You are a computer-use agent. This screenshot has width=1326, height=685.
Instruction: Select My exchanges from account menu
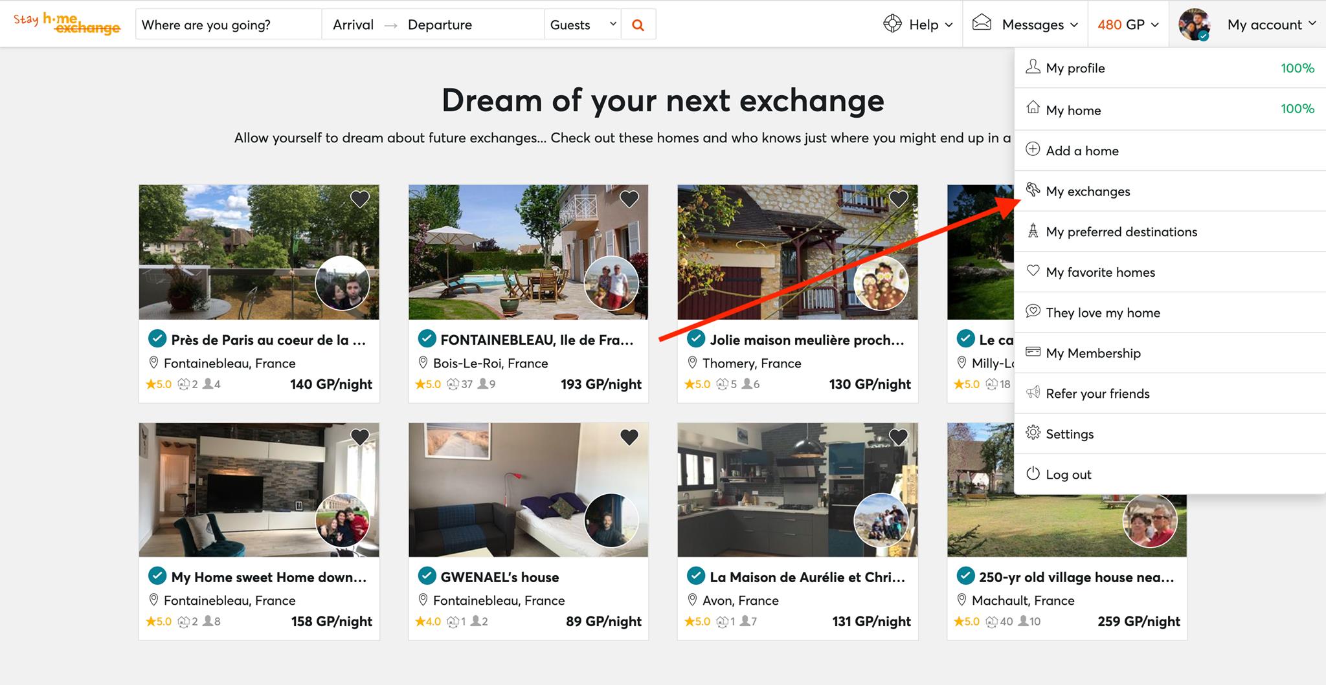point(1088,191)
